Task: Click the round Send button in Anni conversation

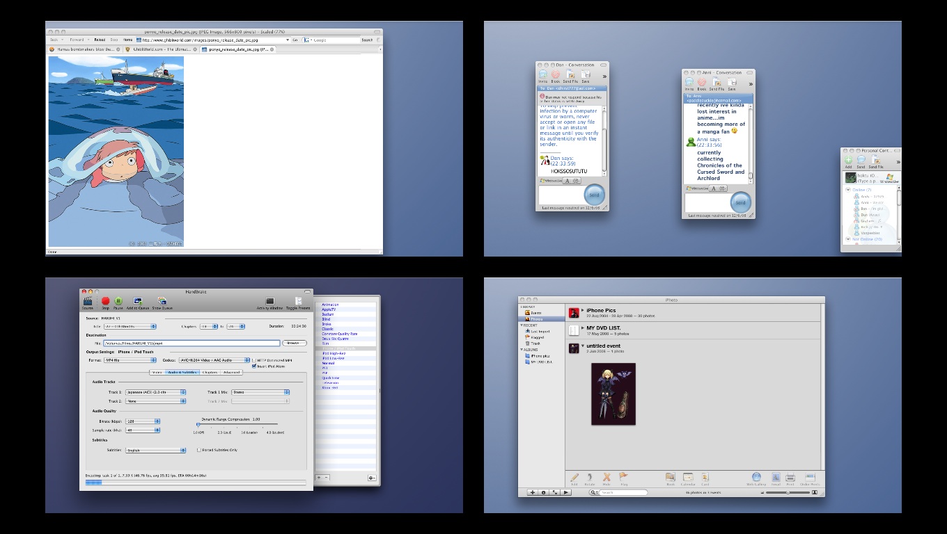Action: pos(741,202)
